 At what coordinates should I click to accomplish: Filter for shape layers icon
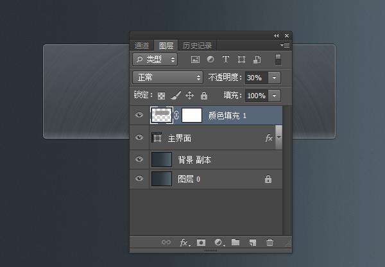click(x=241, y=60)
